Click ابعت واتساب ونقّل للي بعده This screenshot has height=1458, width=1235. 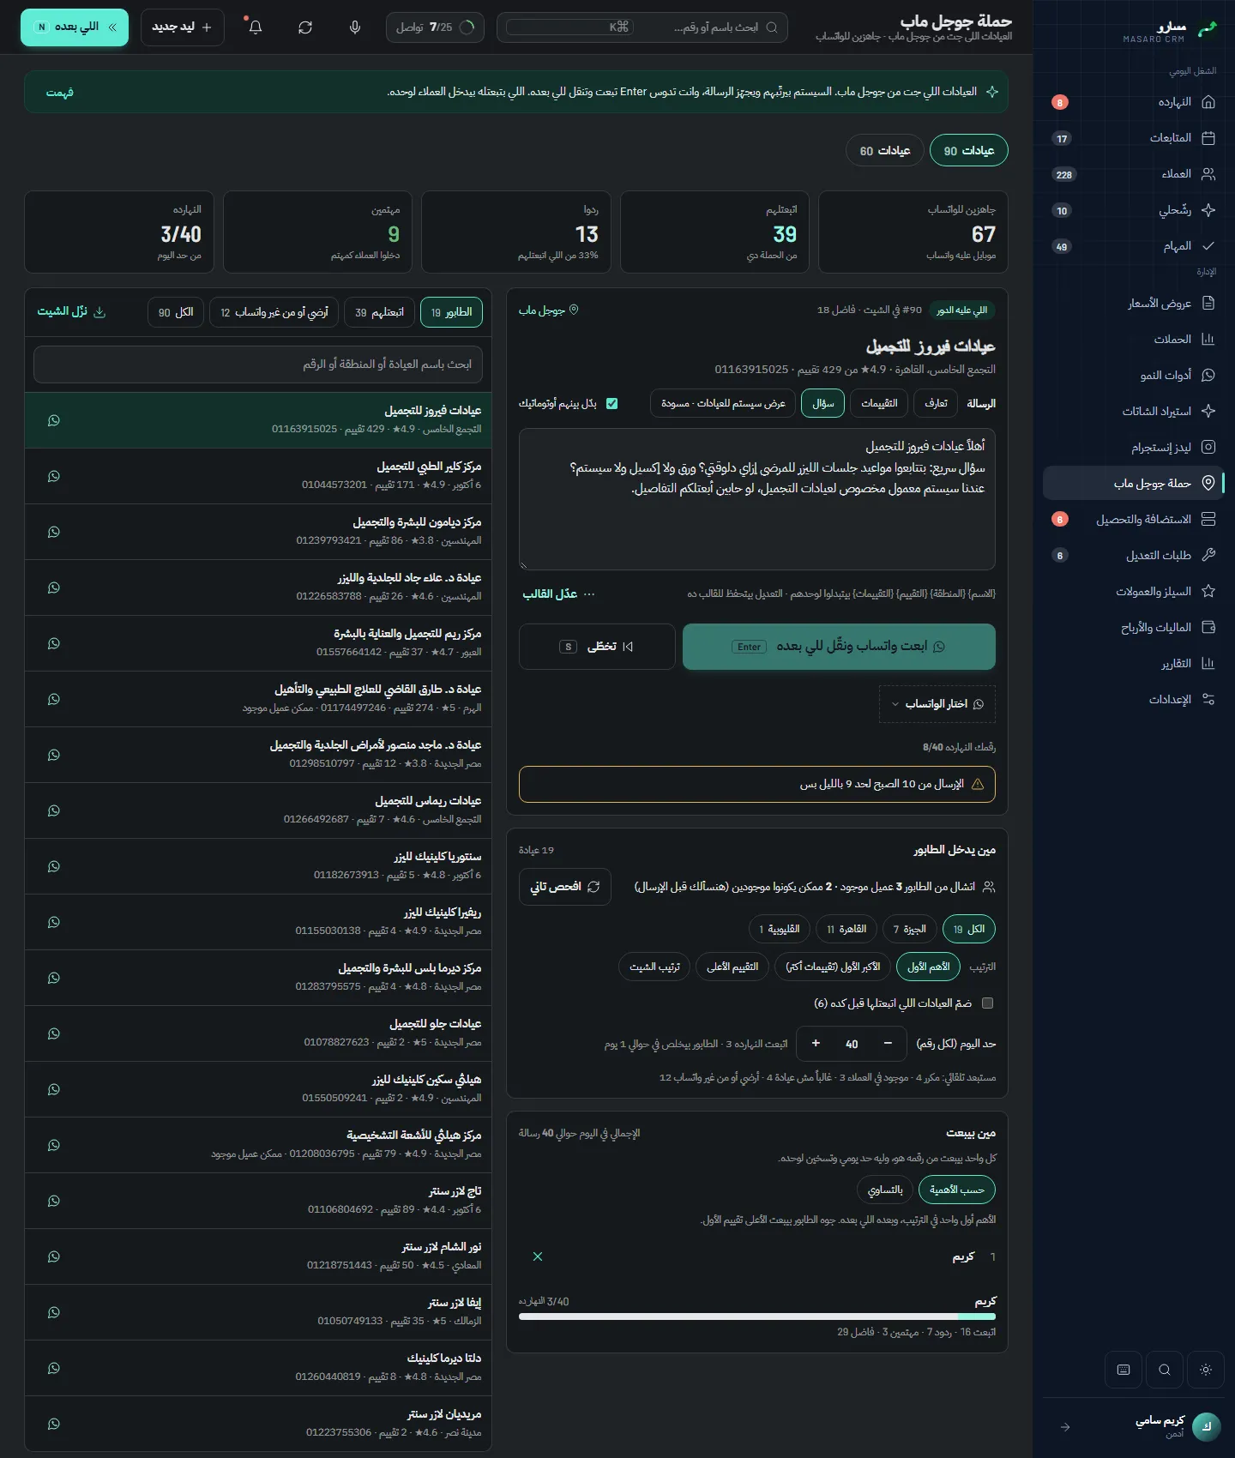[839, 647]
